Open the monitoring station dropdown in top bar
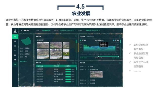Image resolution: width=161 pixels, height=90 pixels. point(93,30)
